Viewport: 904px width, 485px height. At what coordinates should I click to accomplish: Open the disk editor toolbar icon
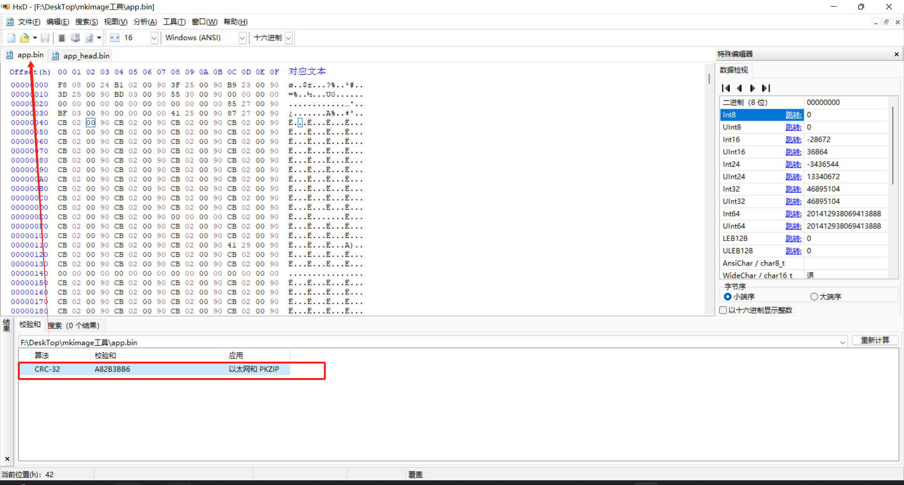point(75,38)
